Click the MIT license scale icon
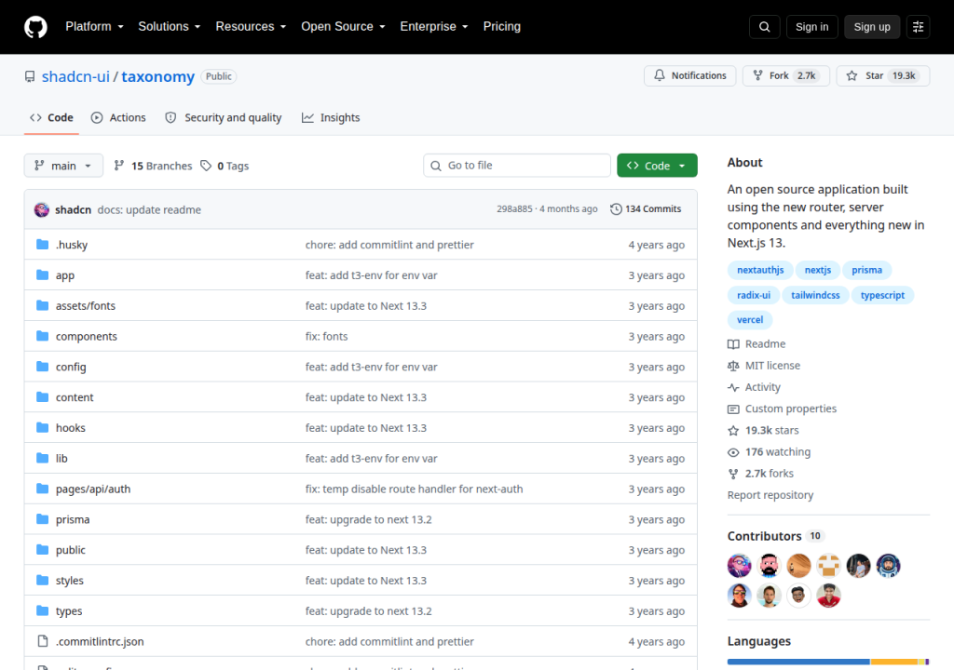Image resolution: width=954 pixels, height=670 pixels. (733, 366)
